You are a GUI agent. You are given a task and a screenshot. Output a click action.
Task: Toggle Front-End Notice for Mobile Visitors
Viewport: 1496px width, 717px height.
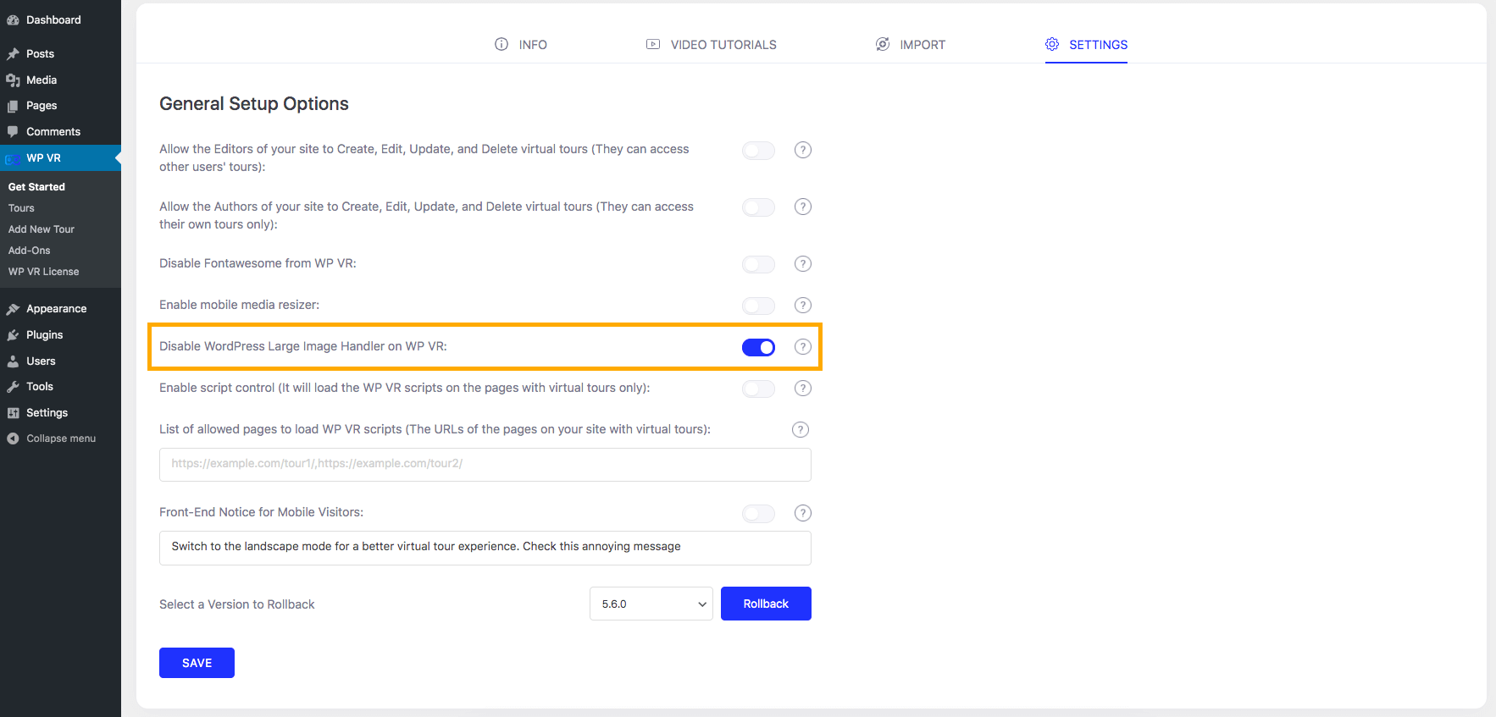point(759,514)
